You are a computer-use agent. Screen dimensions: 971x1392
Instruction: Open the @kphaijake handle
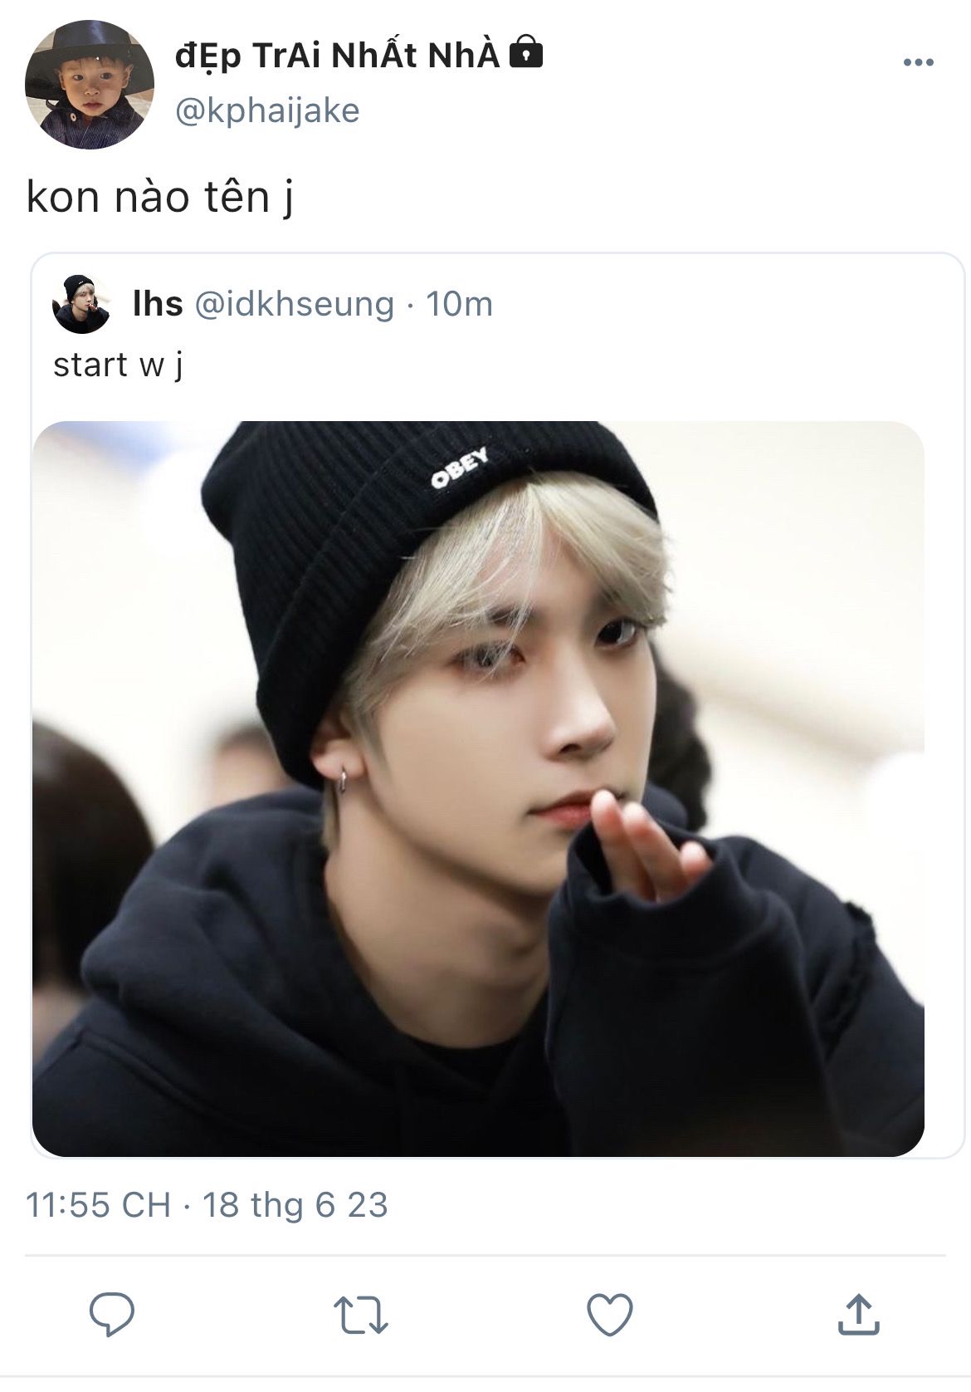[x=267, y=110]
